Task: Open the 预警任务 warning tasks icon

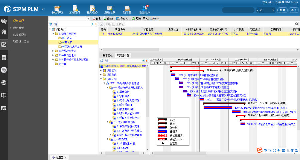Action: pos(75,8)
